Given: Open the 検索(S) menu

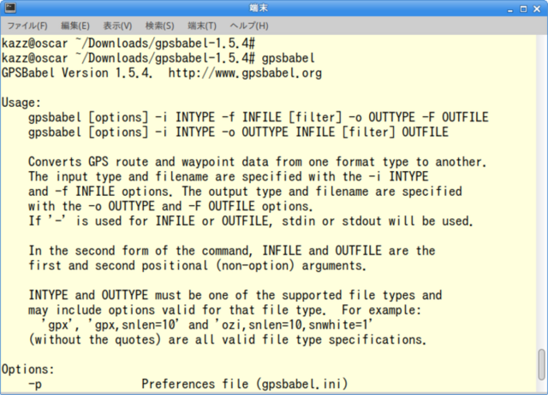Looking at the screenshot, I should 160,26.
